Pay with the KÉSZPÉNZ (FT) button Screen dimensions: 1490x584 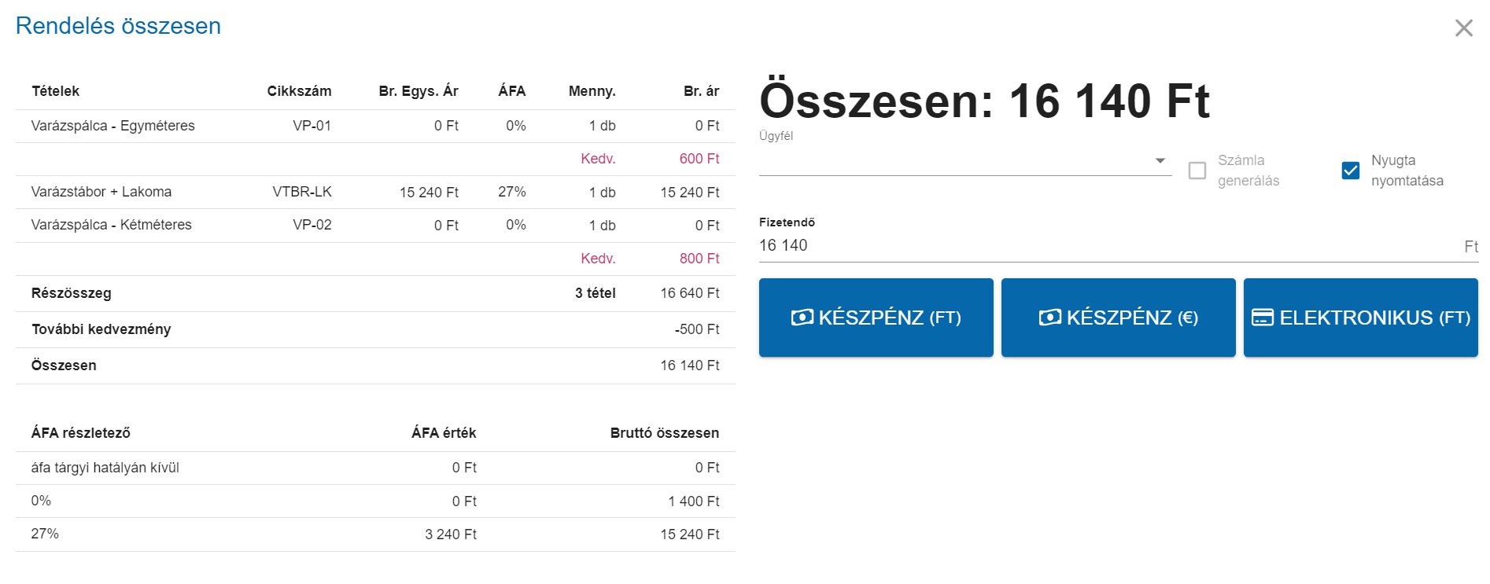tap(876, 318)
